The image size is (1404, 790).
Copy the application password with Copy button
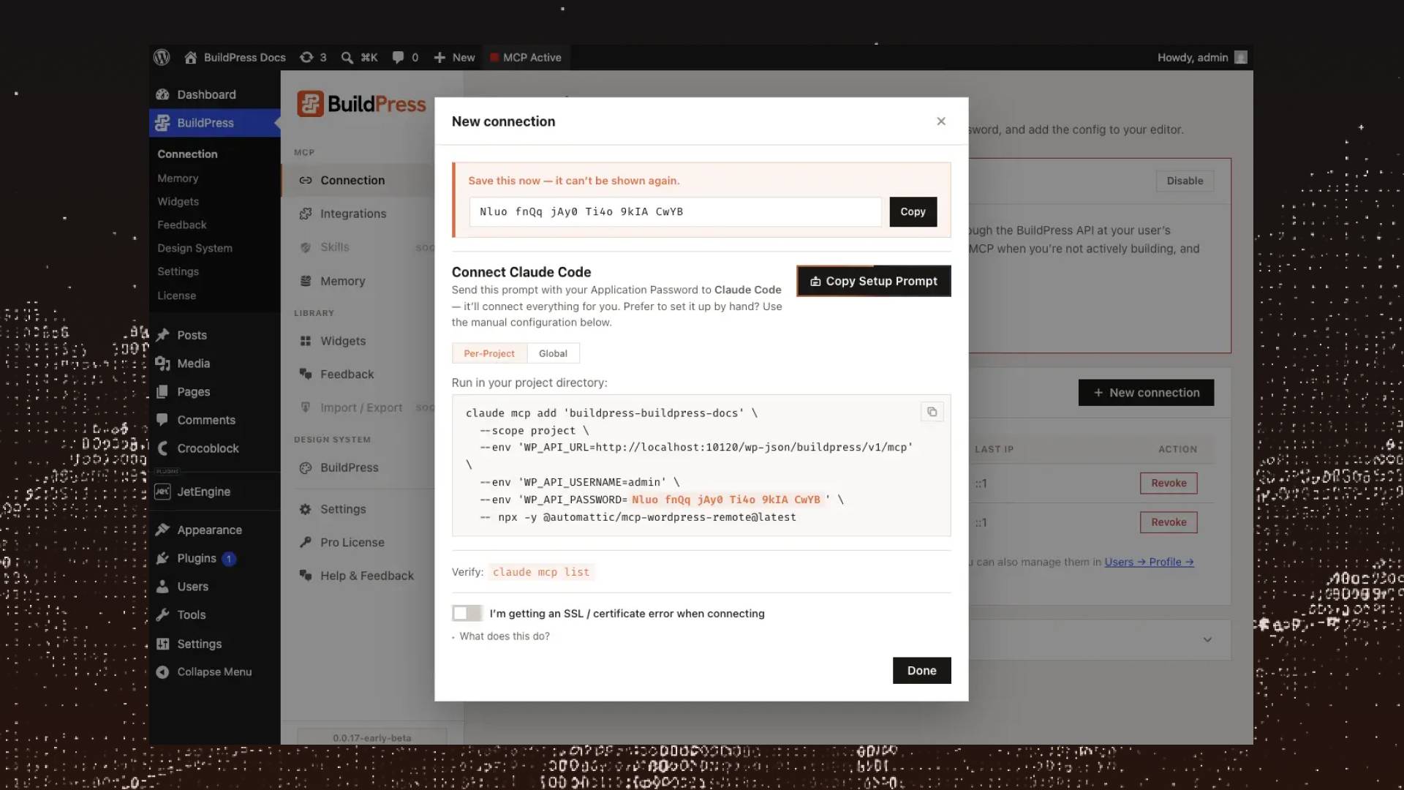click(x=913, y=211)
